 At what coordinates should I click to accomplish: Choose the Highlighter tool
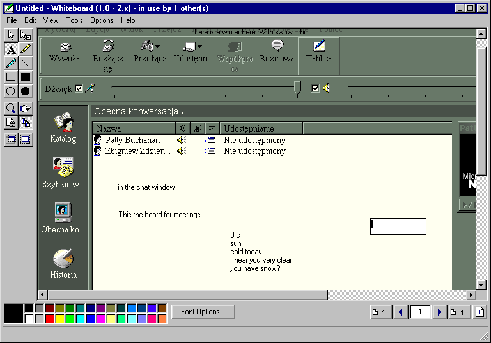(x=26, y=49)
